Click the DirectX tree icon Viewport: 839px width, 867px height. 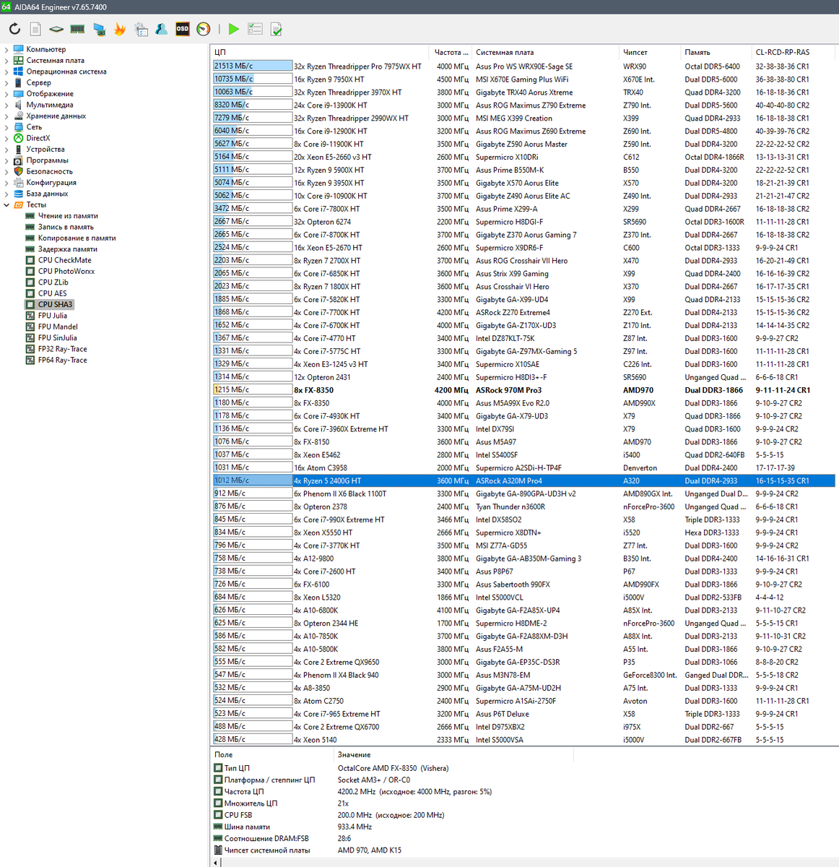tap(19, 138)
